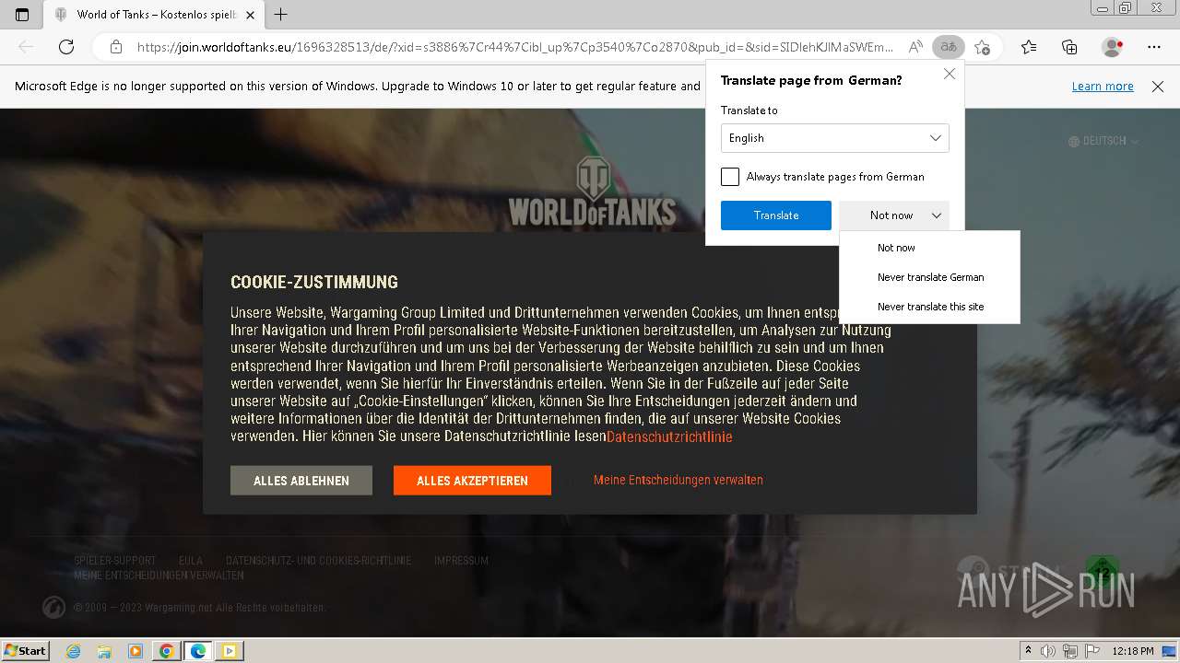The width and height of the screenshot is (1180, 663).
Task: Open the Collections panel
Action: tap(1069, 47)
